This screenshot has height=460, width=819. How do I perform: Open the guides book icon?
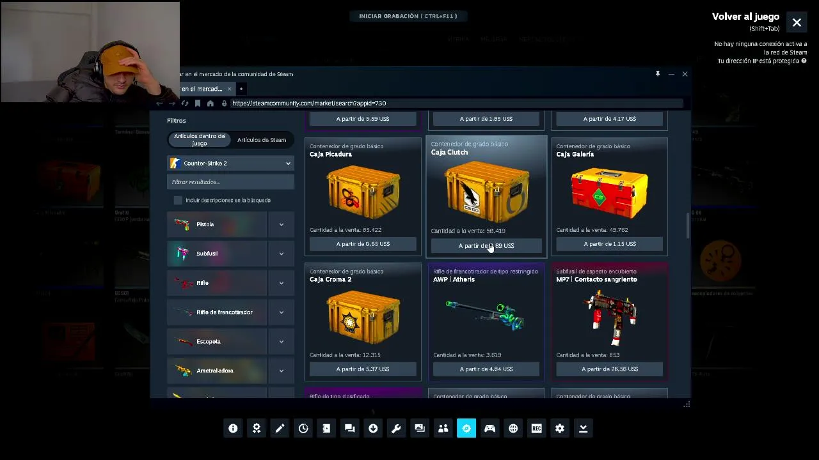point(326,428)
